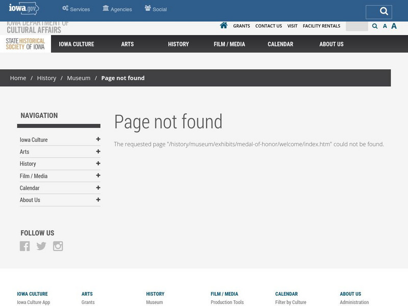Click the gray field beside Facility Rentals
The image size is (408, 306).
point(356,27)
